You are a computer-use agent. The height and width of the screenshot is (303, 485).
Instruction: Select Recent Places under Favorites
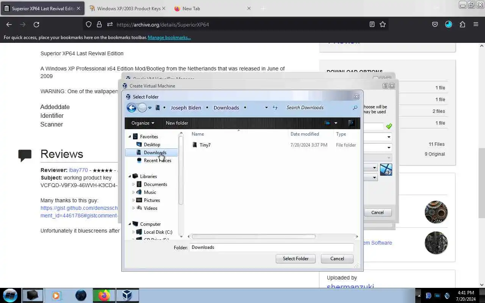tap(157, 161)
